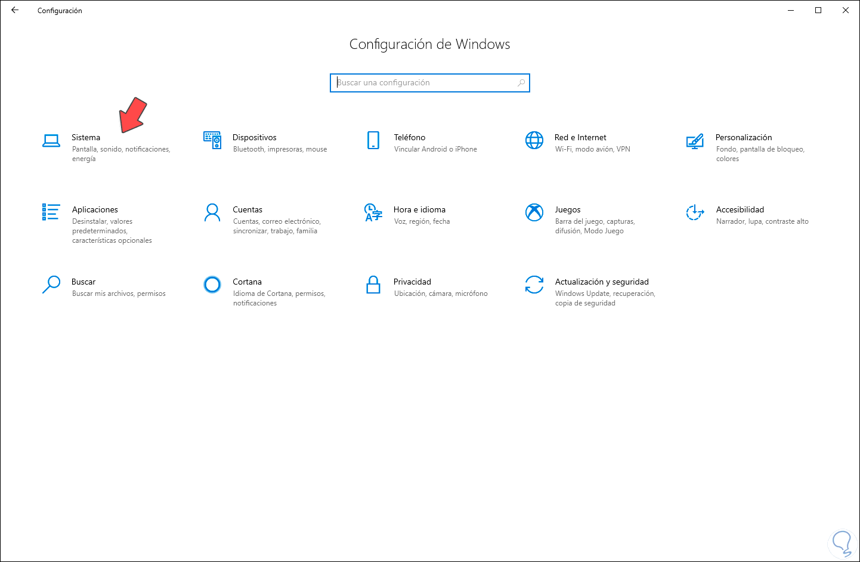Click the magnifier icon in the search box
This screenshot has height=562, width=860.
[521, 83]
